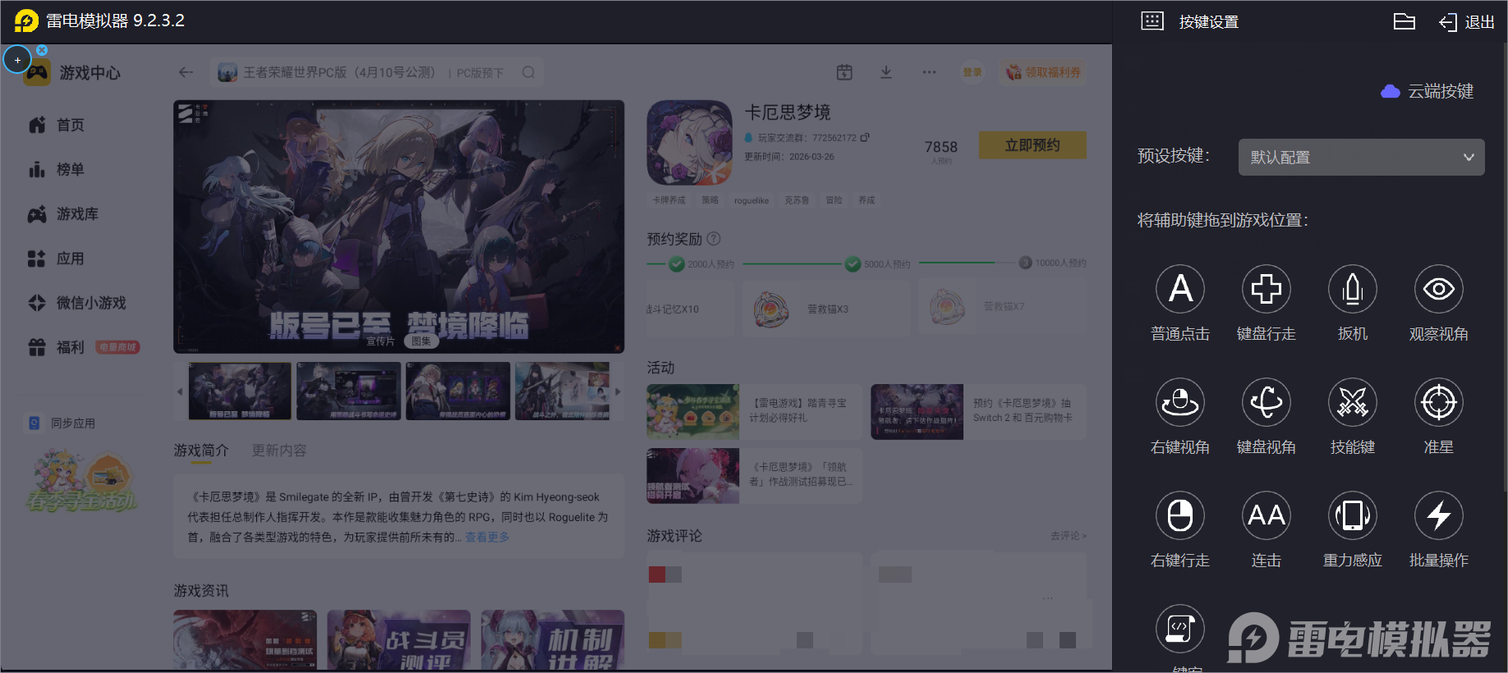This screenshot has width=1508, height=673.
Task: Open the Switch 2 giveaway activity card
Action: point(978,412)
